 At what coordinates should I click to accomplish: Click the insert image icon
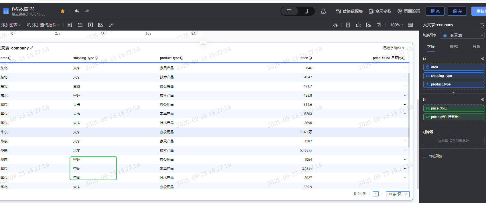point(101,25)
